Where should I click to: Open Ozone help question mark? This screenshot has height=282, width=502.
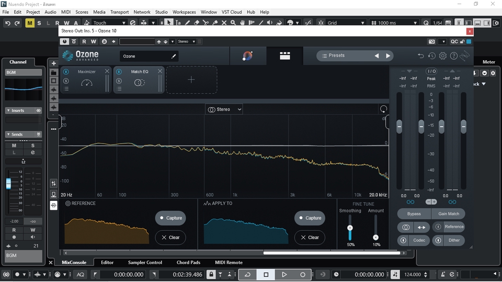454,56
